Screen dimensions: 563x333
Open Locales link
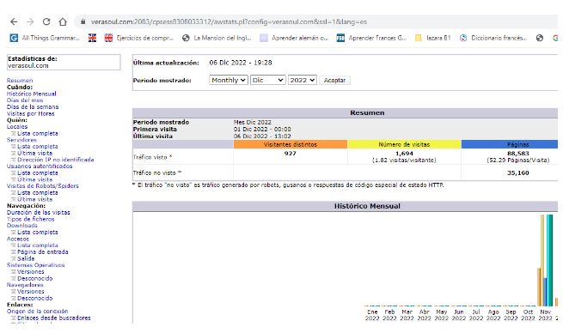[17, 126]
